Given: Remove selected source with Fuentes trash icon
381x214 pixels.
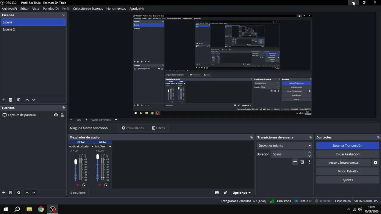Looking at the screenshot, I should [10, 193].
